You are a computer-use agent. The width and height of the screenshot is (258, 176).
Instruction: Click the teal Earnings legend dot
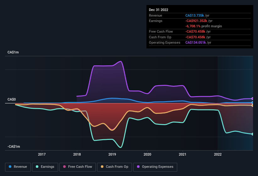[x=37, y=167]
